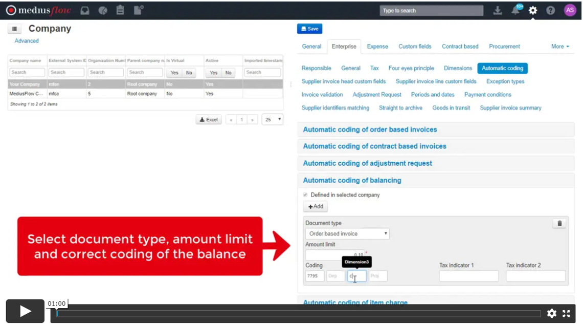This screenshot has width=583, height=325.
Task: Open the Dimensions sub-tab
Action: tap(458, 68)
